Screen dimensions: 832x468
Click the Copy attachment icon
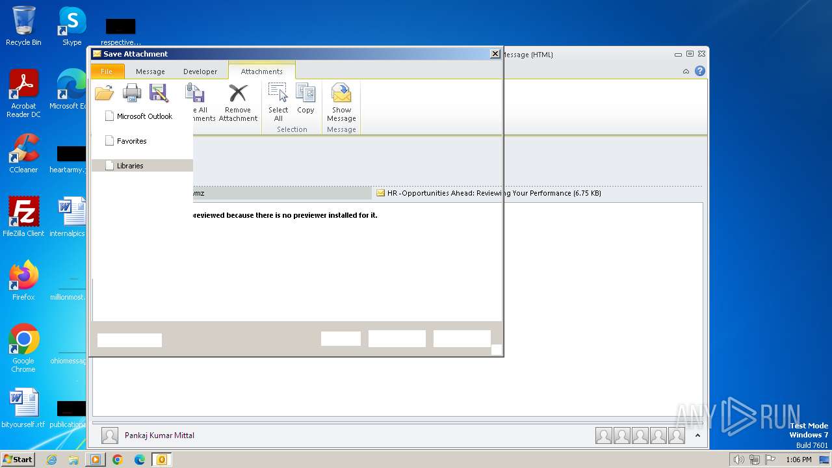[305, 99]
